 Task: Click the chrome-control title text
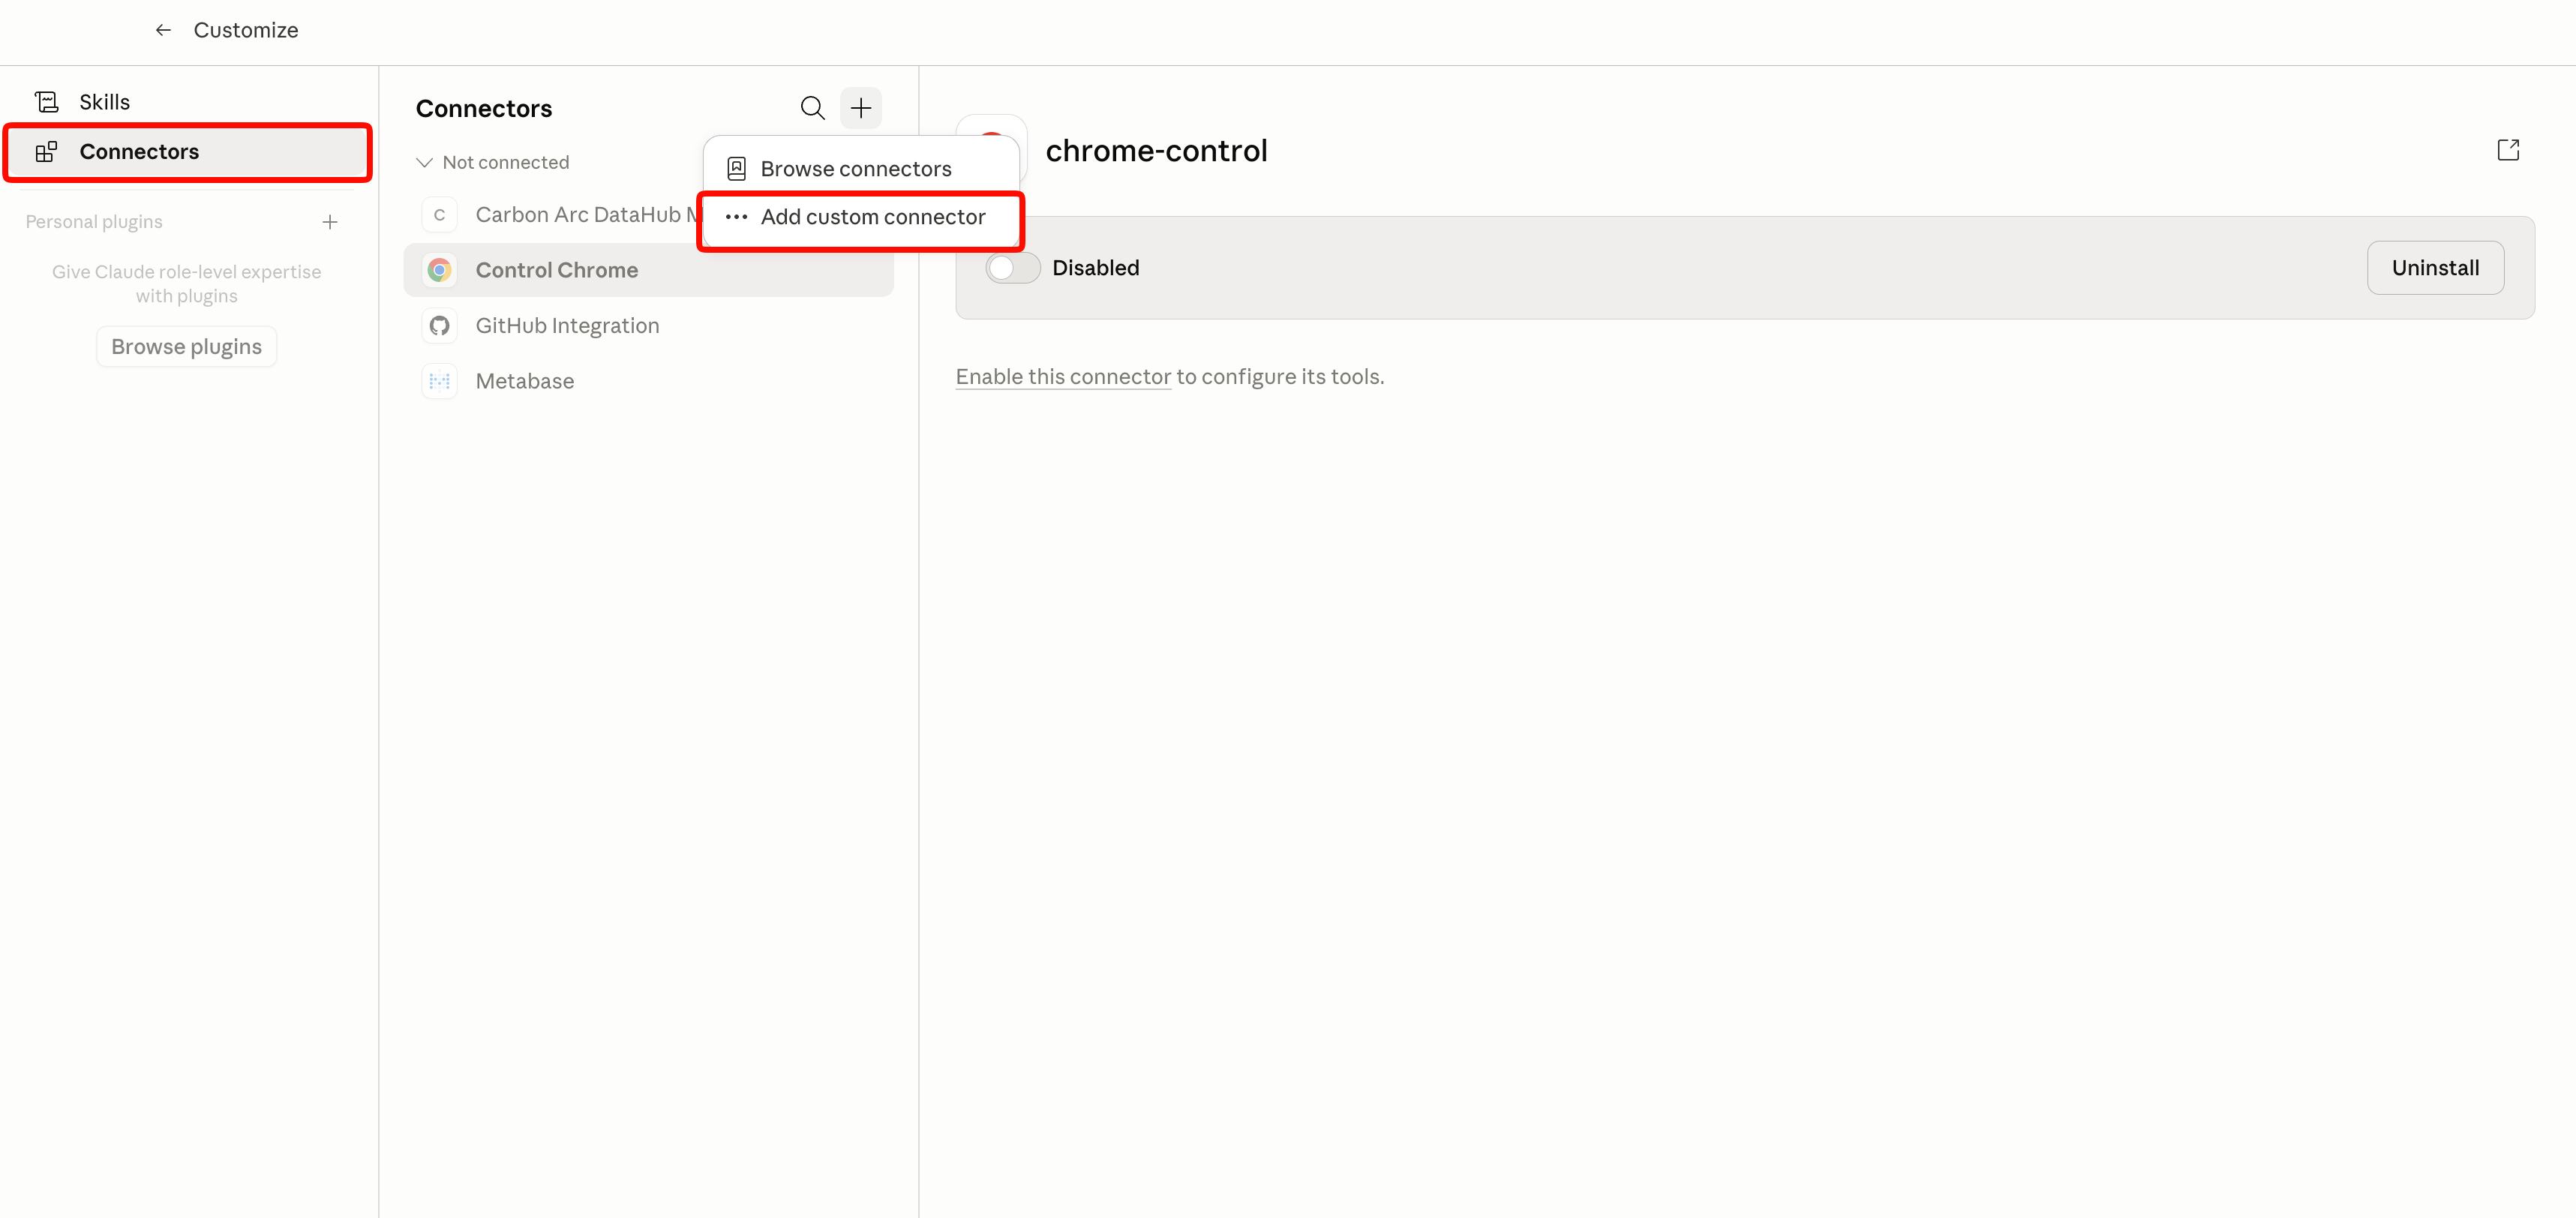pos(1156,151)
